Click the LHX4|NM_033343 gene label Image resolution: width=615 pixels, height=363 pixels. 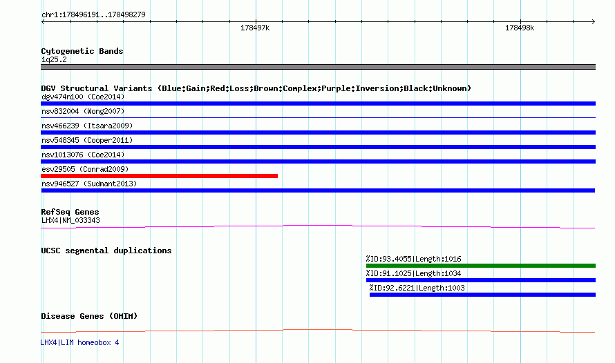click(x=70, y=220)
